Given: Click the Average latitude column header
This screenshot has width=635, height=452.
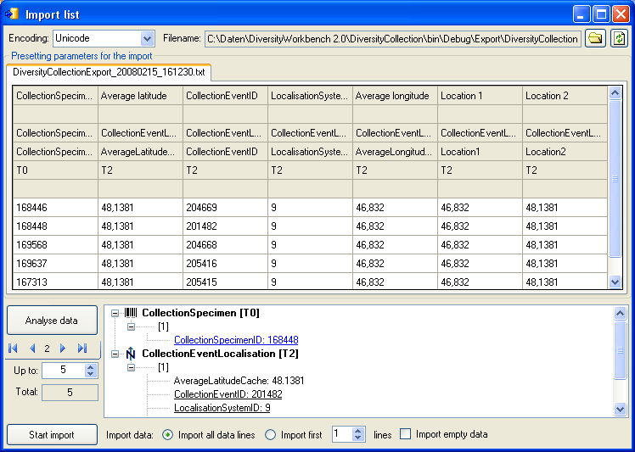Looking at the screenshot, I should pyautogui.click(x=141, y=96).
